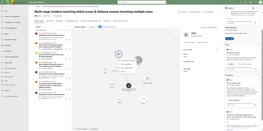Screen dimensions: 263x131
Task: Expand the entity details side pane
Action: (x=182, y=27)
